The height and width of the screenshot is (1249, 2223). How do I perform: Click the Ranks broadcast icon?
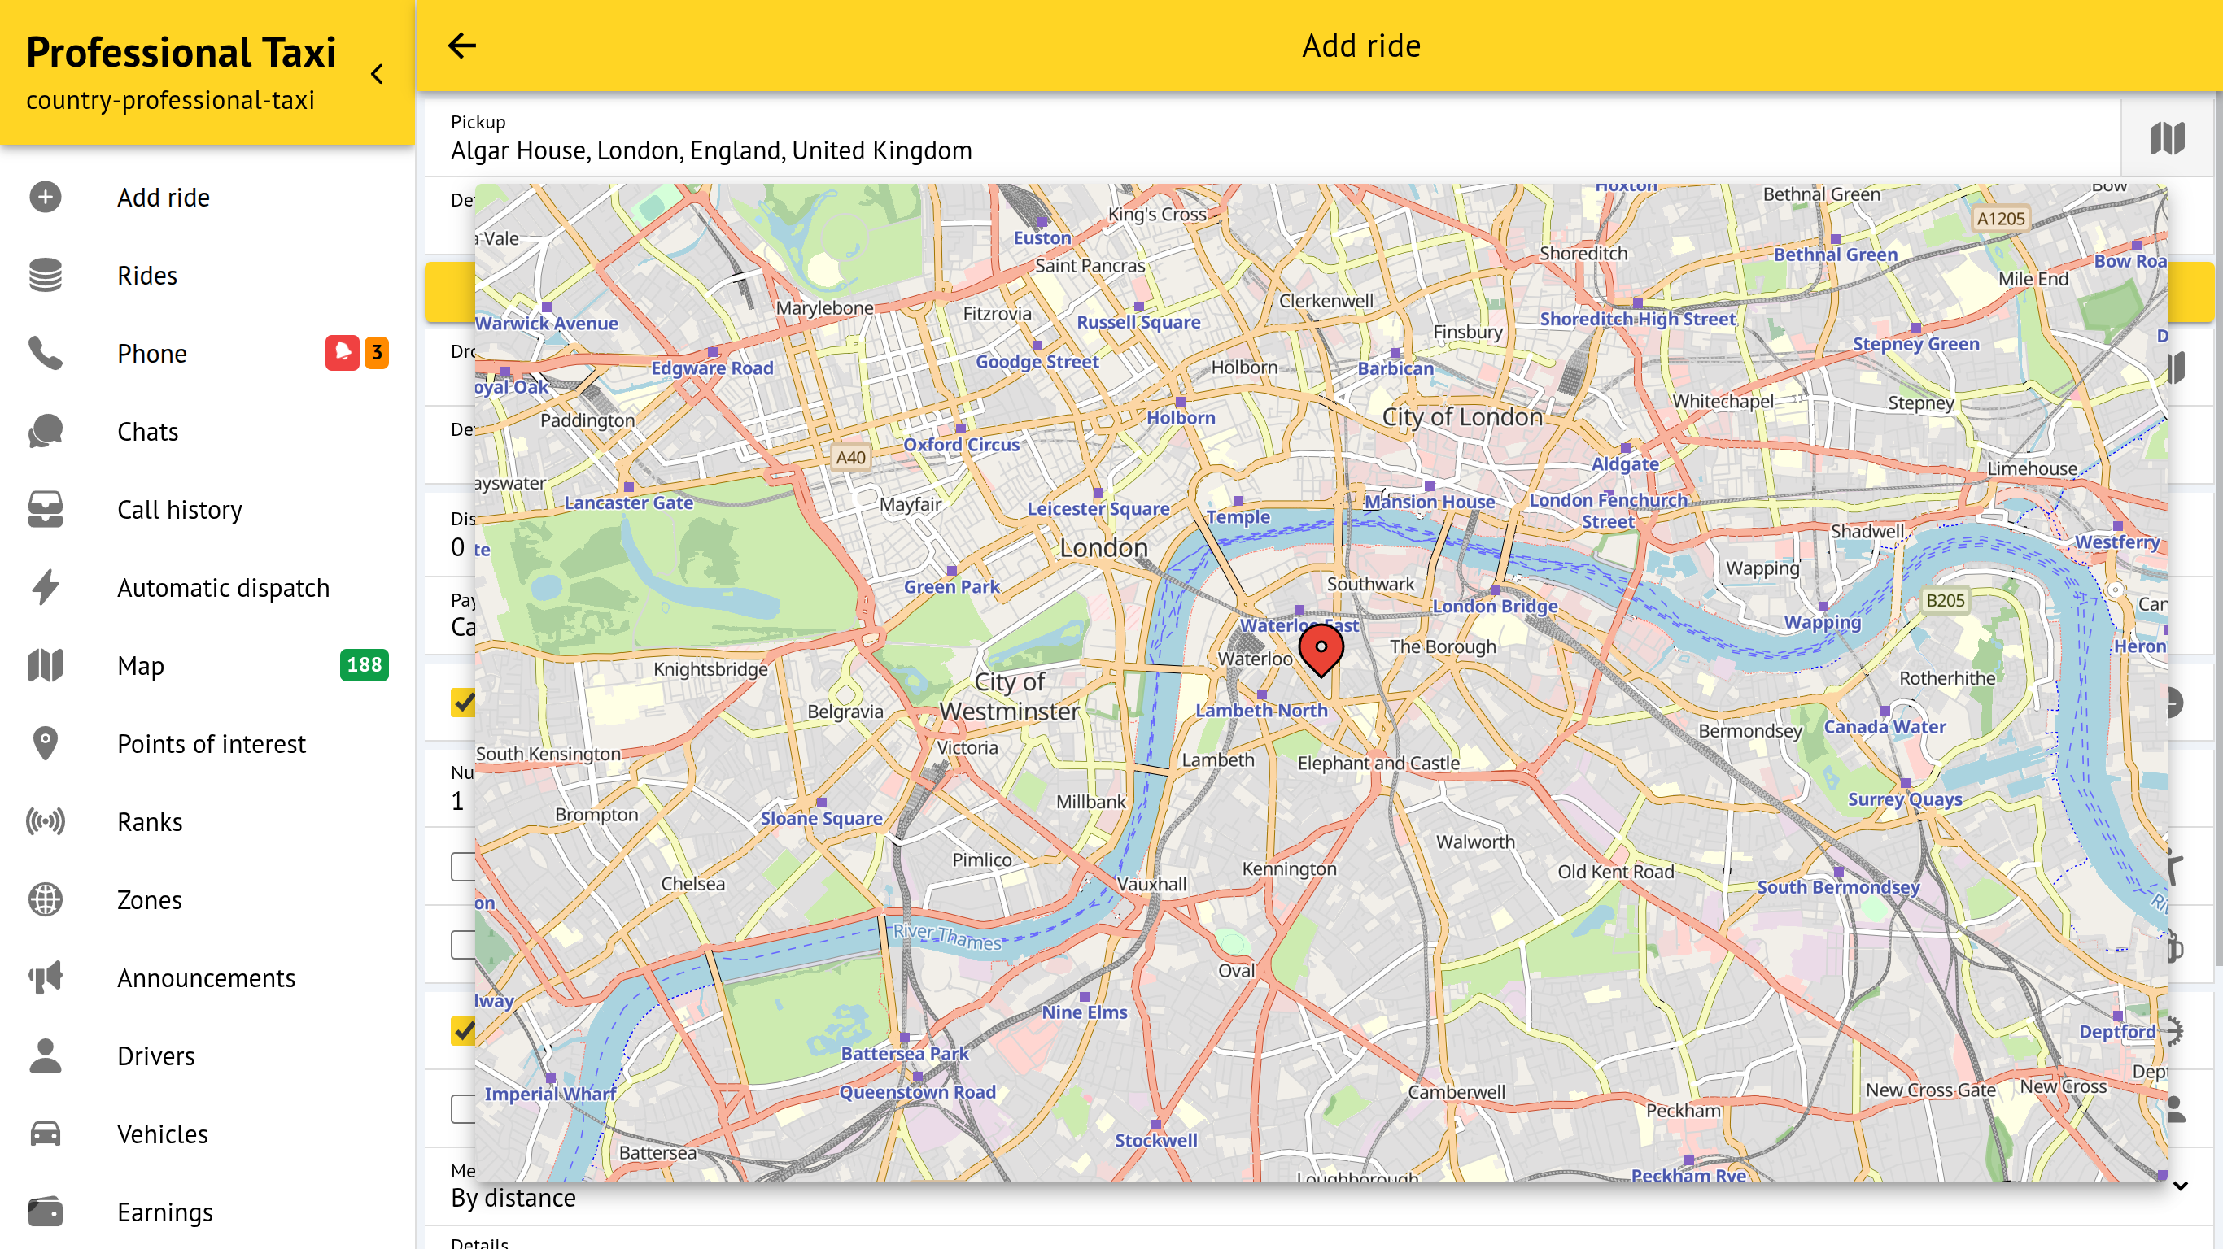[45, 821]
